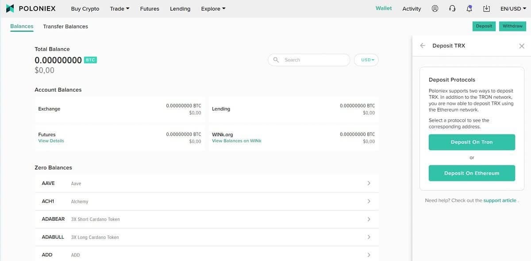Click the Withdraw button
Image resolution: width=531 pixels, height=261 pixels.
(512, 26)
